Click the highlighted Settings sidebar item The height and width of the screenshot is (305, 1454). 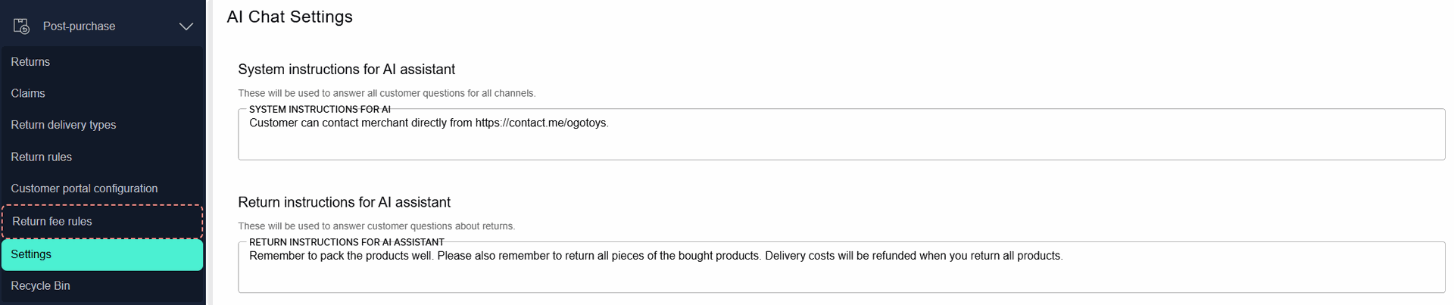31,254
